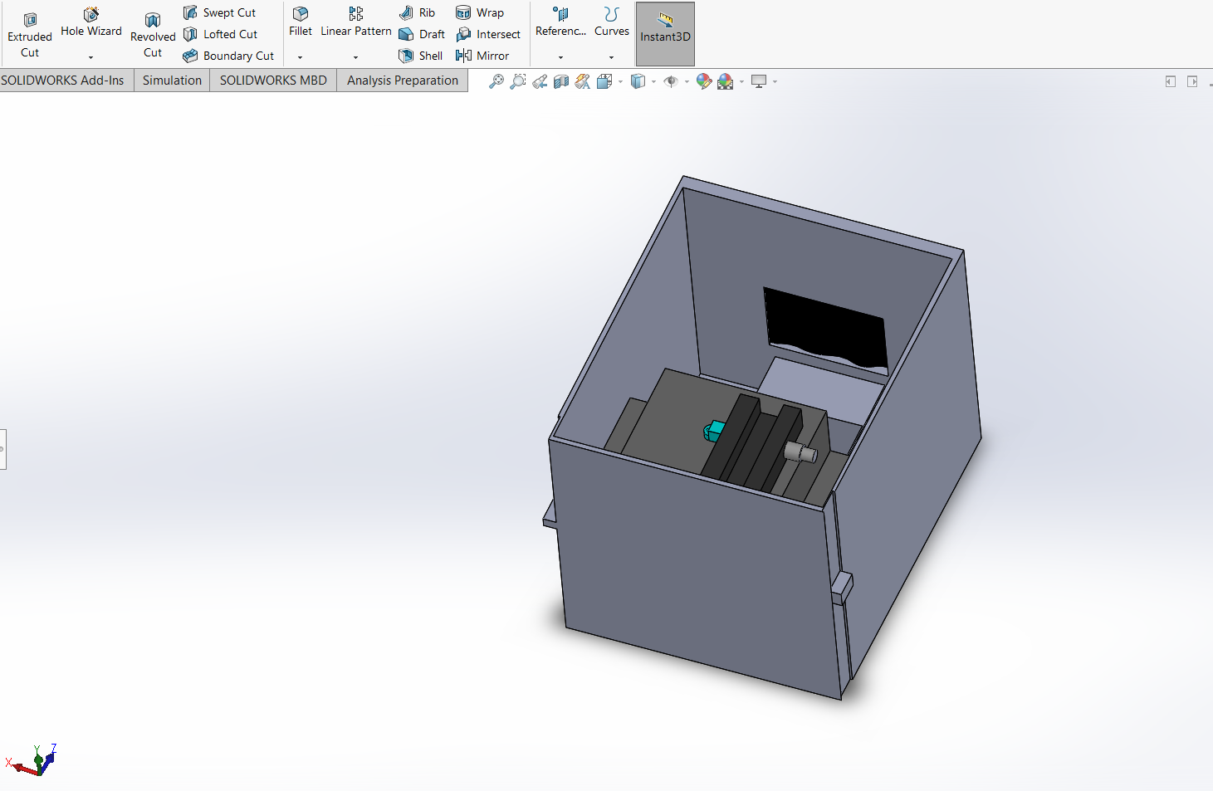1213x791 pixels.
Task: Open the Shell feature tool
Action: pyautogui.click(x=421, y=56)
